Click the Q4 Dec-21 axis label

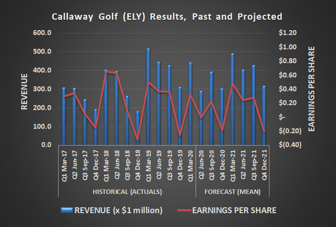265,165
